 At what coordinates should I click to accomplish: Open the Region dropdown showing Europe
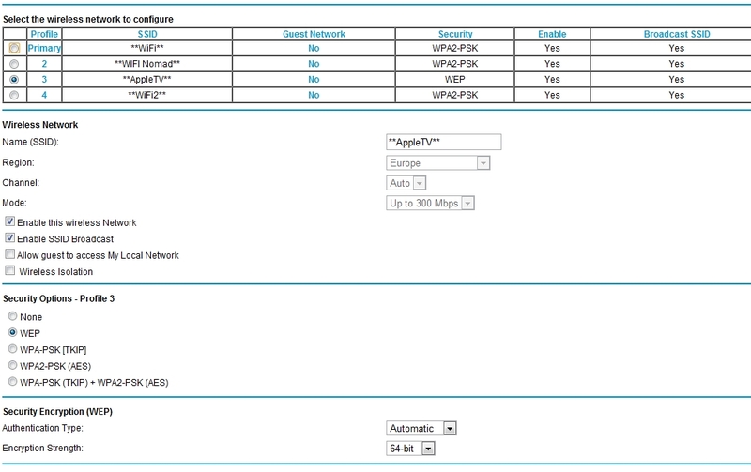(x=437, y=163)
